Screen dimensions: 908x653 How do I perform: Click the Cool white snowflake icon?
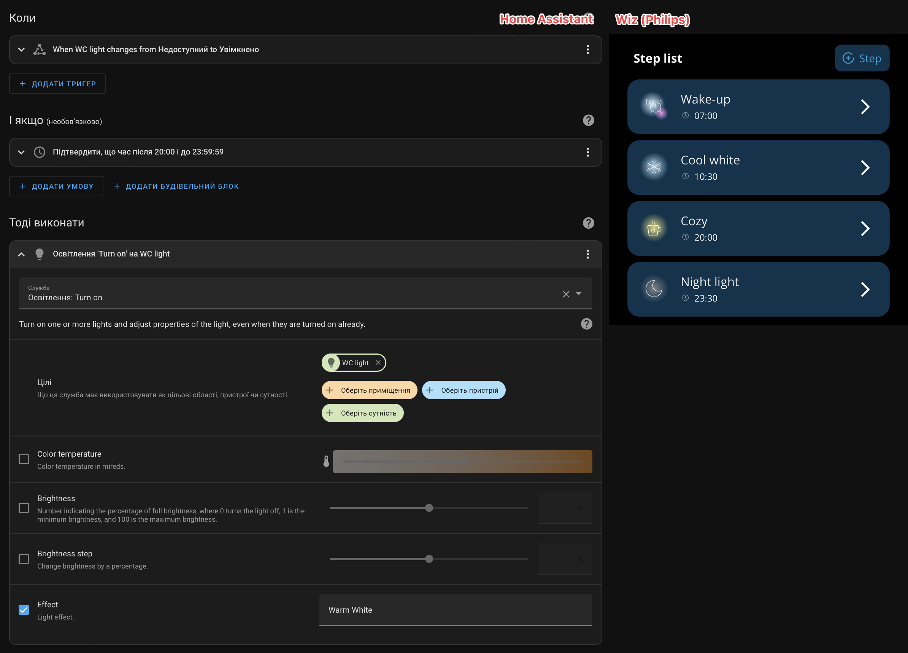click(654, 167)
